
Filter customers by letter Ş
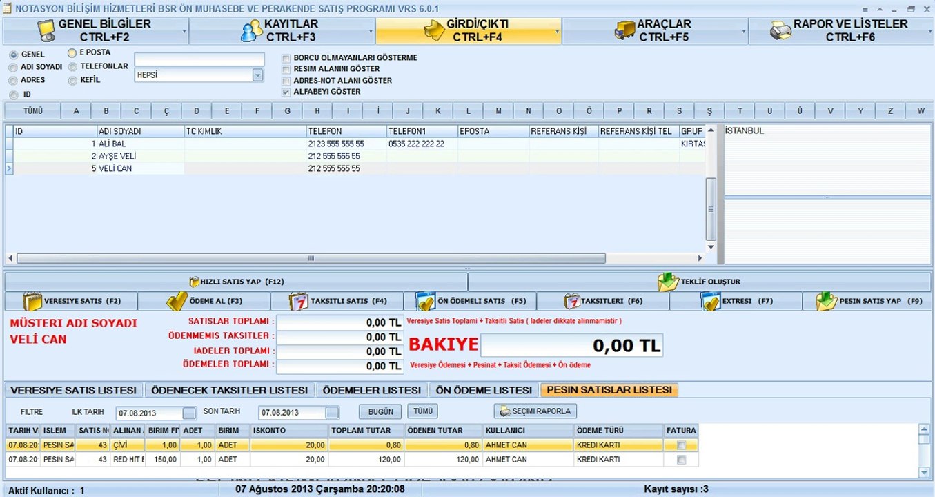coord(709,111)
